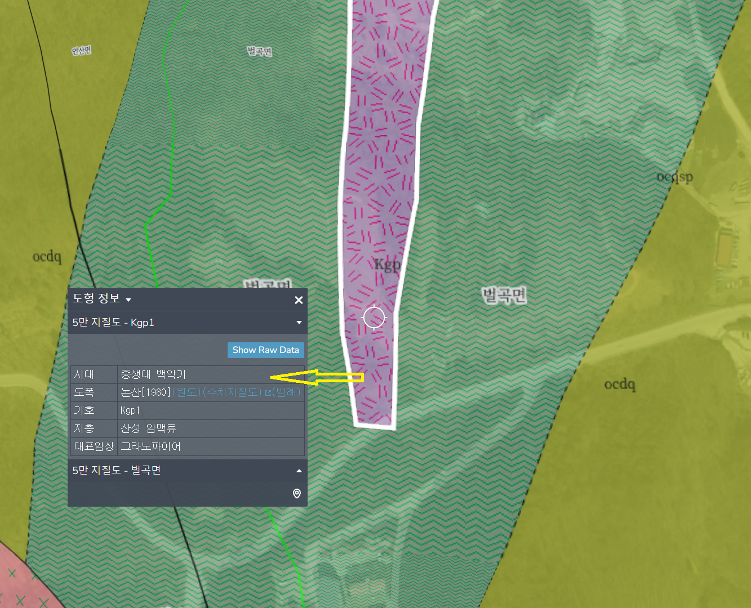The height and width of the screenshot is (608, 751).
Task: Click the Kgp label on the purple unit
Action: [x=388, y=265]
